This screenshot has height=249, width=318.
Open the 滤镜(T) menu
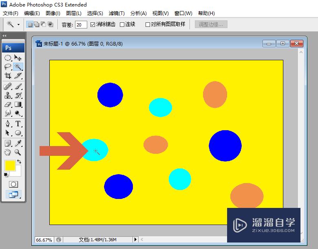pos(117,13)
